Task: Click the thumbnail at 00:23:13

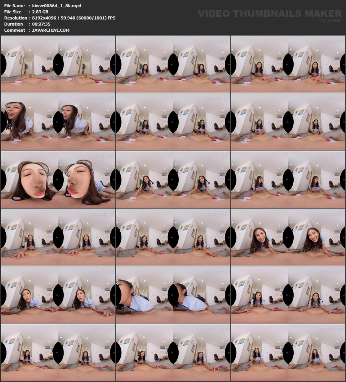Action: click(x=58, y=353)
